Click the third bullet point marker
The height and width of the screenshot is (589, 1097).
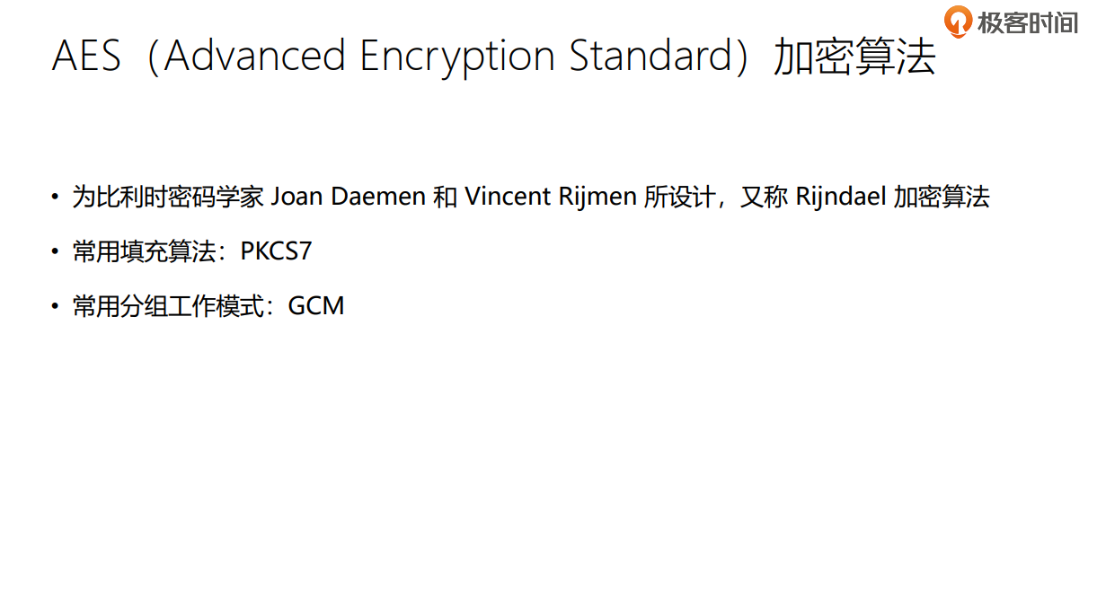55,306
